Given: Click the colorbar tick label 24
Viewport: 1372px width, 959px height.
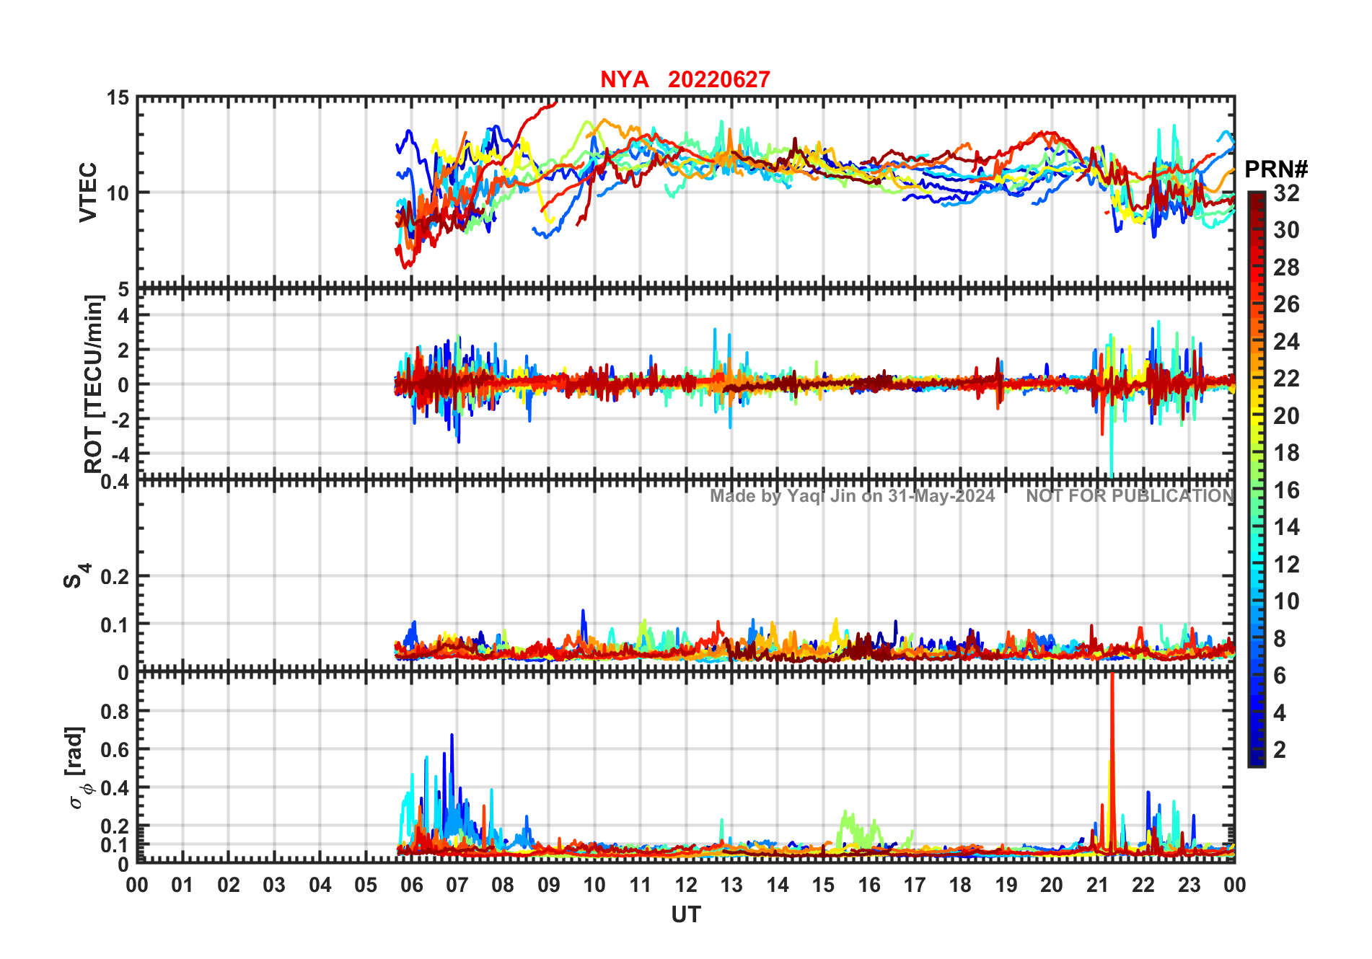Looking at the screenshot, I should coord(1286,342).
